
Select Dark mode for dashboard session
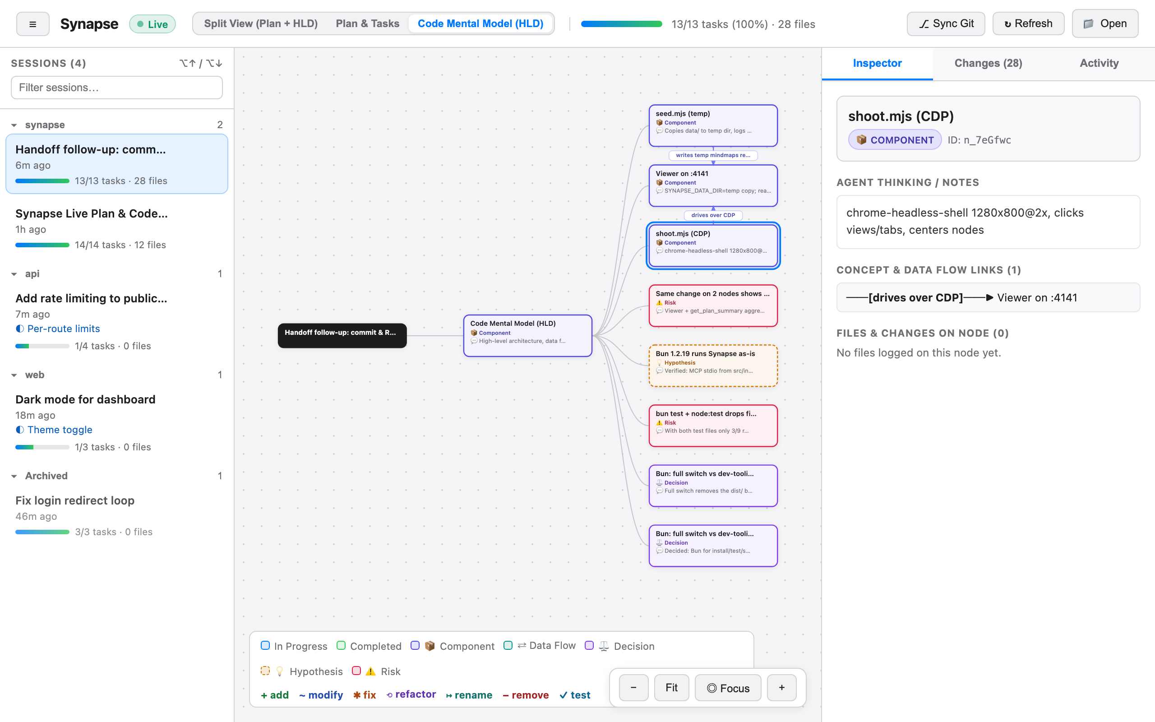117,422
